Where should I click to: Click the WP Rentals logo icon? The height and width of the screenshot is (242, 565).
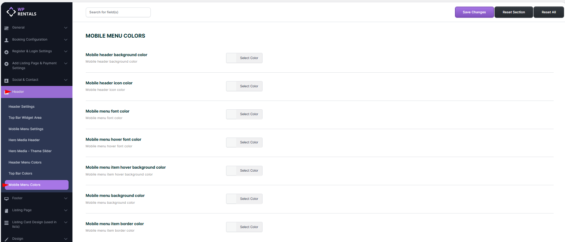(11, 12)
